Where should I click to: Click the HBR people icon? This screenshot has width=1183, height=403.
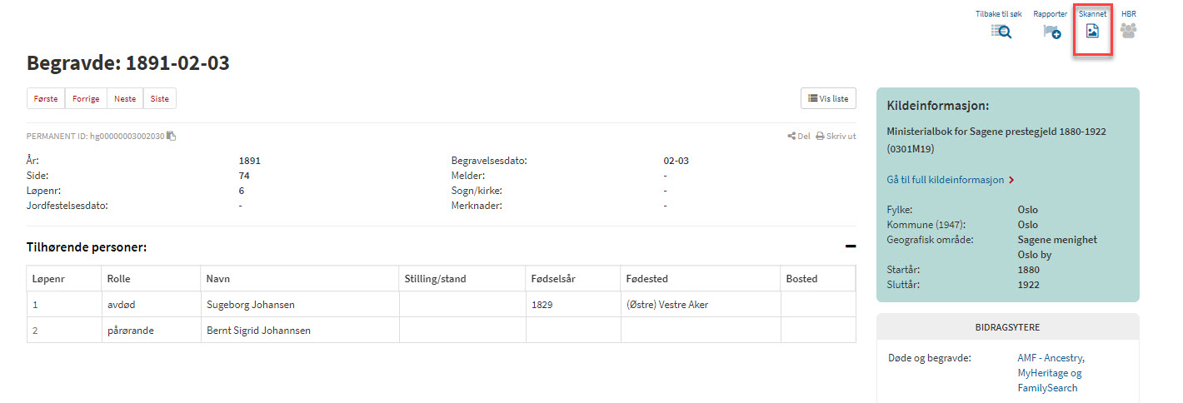click(1129, 31)
